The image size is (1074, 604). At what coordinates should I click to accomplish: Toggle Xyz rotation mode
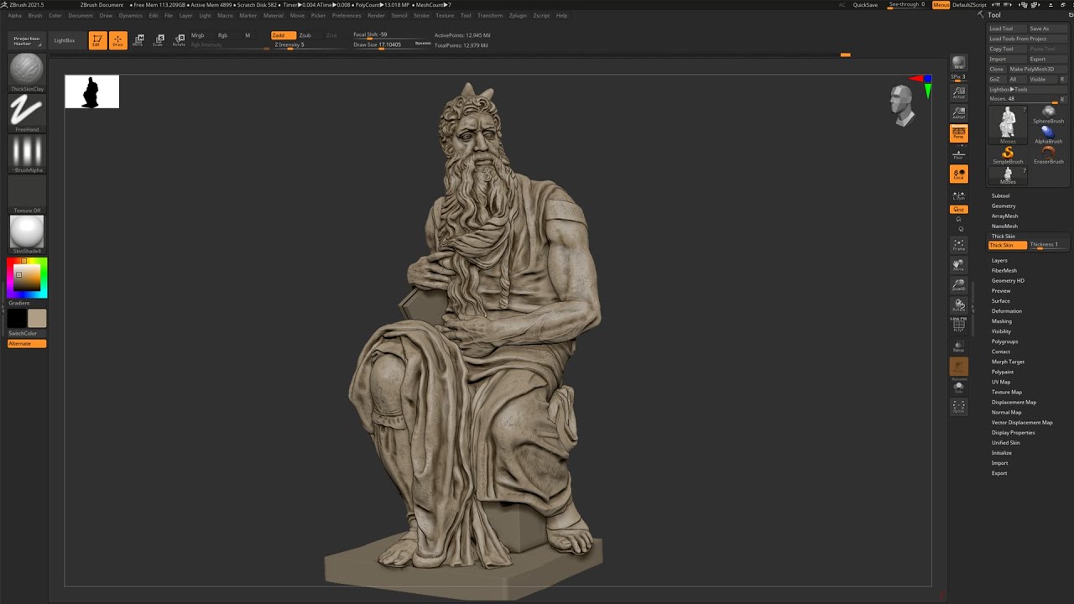click(958, 209)
